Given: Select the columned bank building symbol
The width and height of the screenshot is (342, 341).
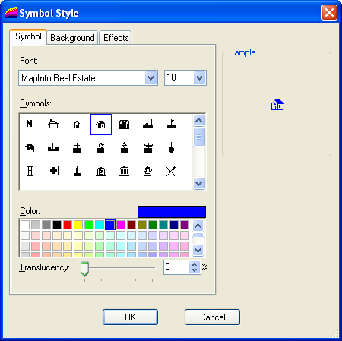Looking at the screenshot, I should (x=124, y=172).
